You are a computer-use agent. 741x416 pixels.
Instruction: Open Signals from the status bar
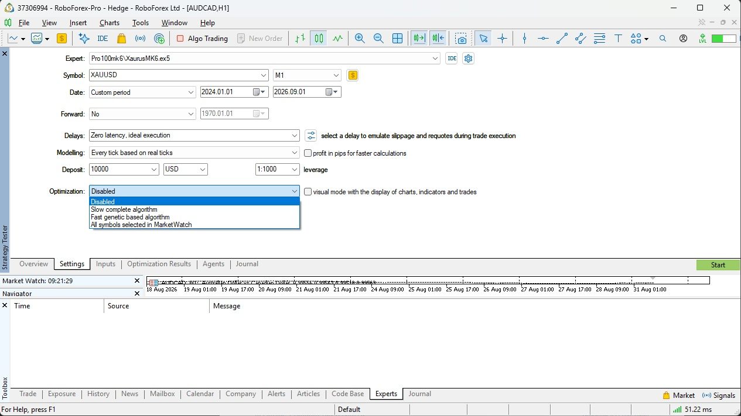point(719,396)
